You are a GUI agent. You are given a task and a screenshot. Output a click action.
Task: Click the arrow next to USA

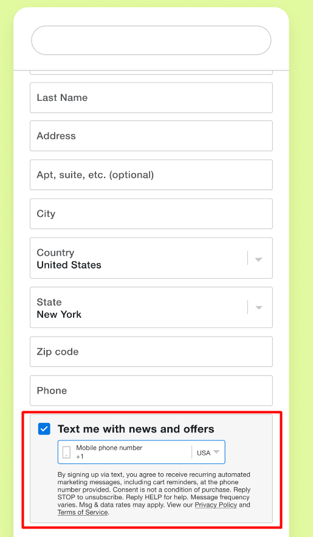216,452
